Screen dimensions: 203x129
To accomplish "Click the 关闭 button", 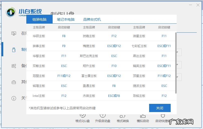I will click(x=160, y=108).
